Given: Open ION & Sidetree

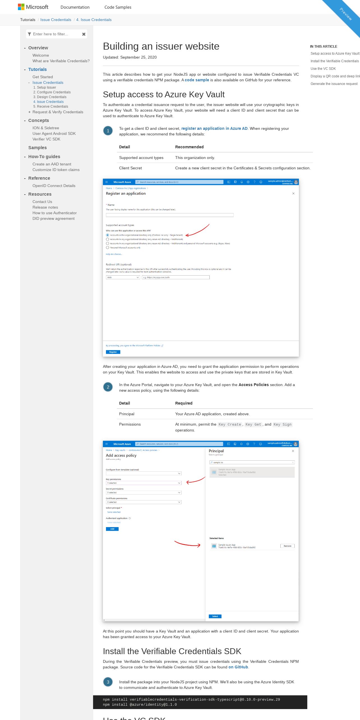Looking at the screenshot, I should coord(46,128).
